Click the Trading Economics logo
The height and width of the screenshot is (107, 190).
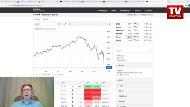tap(39, 10)
